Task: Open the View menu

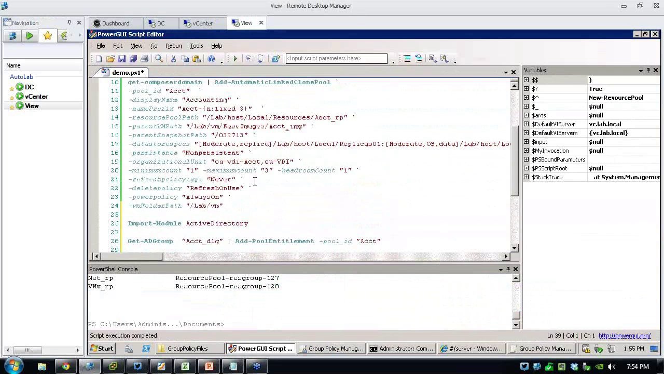Action: pos(136,46)
